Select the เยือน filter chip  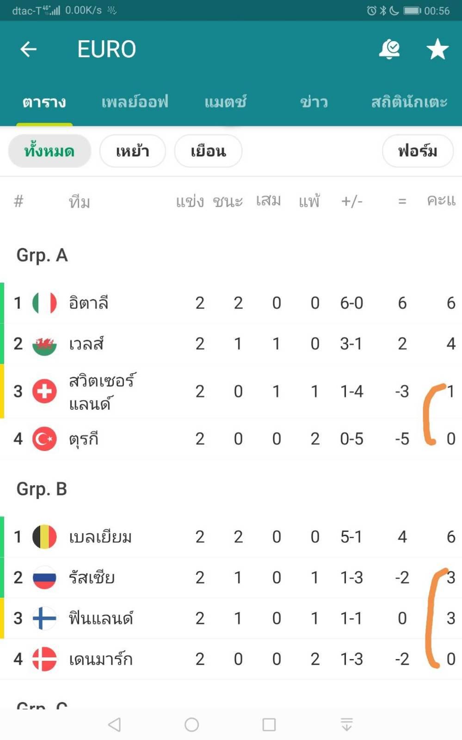[x=208, y=151]
